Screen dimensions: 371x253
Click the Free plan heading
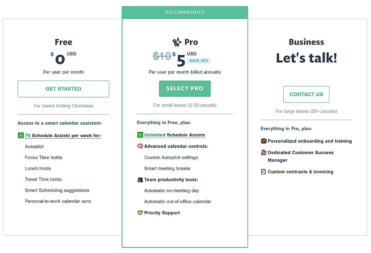pyautogui.click(x=63, y=42)
